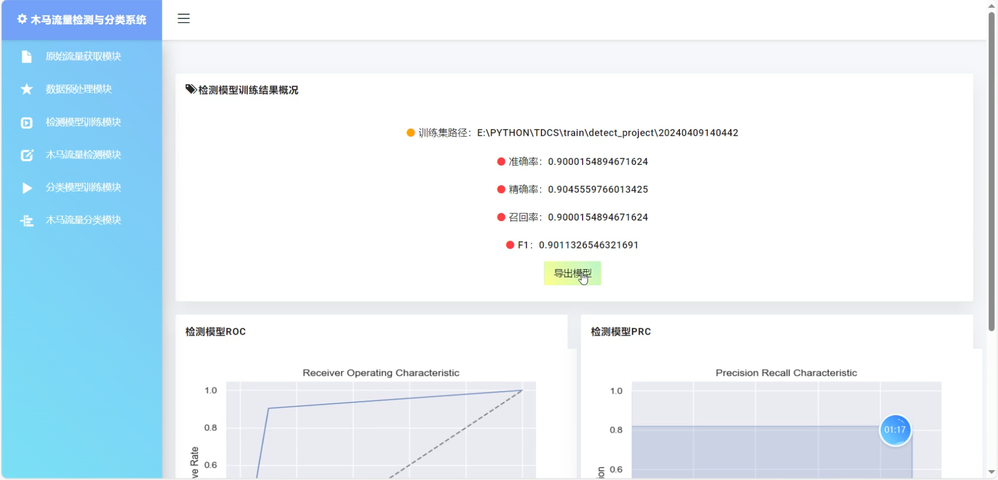Click the orange dot beside 训练集路径
This screenshot has width=998, height=480.
click(411, 133)
